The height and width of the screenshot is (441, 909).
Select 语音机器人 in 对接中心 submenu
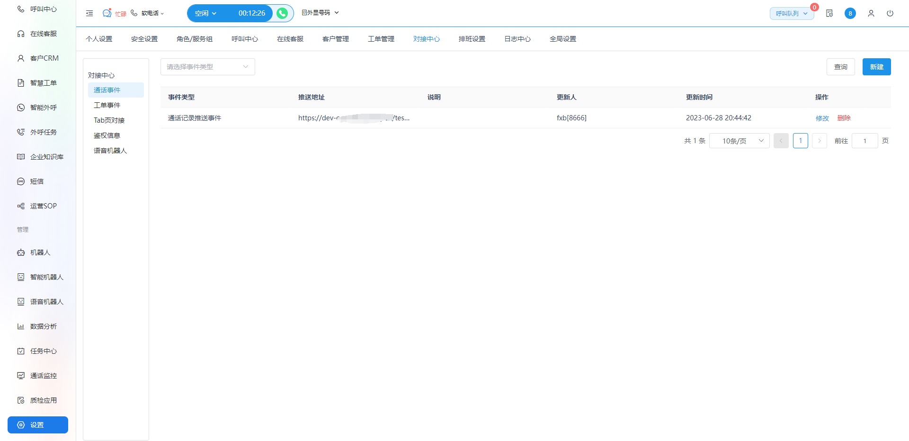116,151
